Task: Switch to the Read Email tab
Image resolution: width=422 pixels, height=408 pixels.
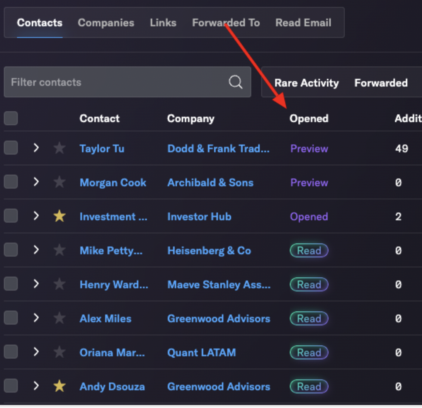Action: (x=303, y=23)
